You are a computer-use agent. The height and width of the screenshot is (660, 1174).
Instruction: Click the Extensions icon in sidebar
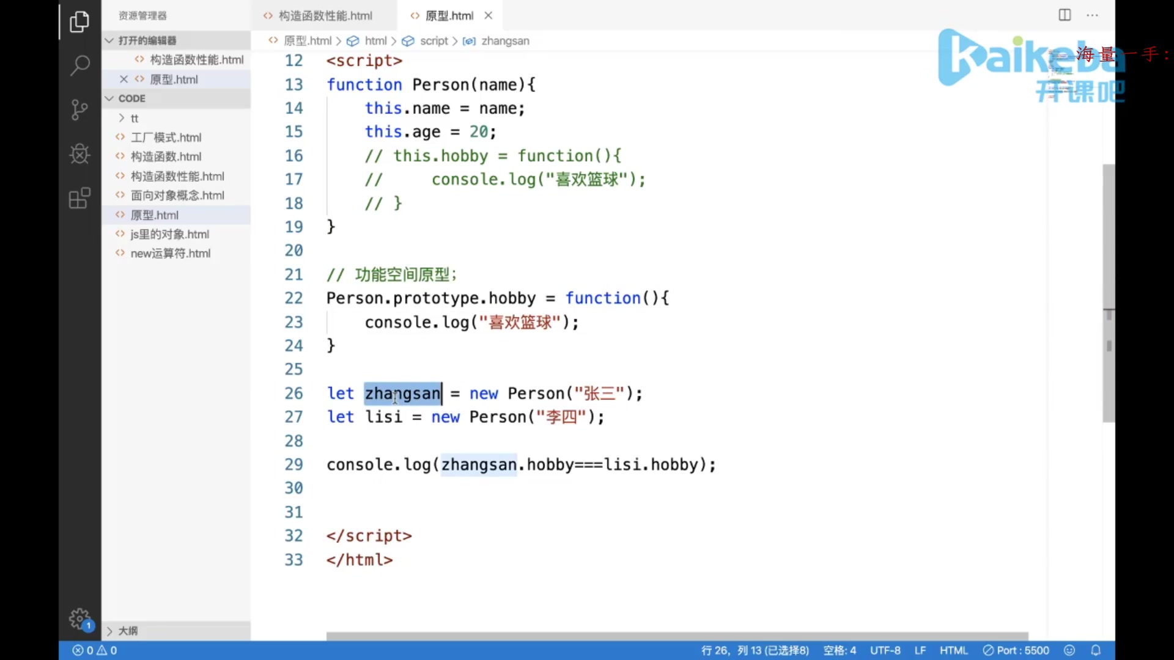pos(79,198)
